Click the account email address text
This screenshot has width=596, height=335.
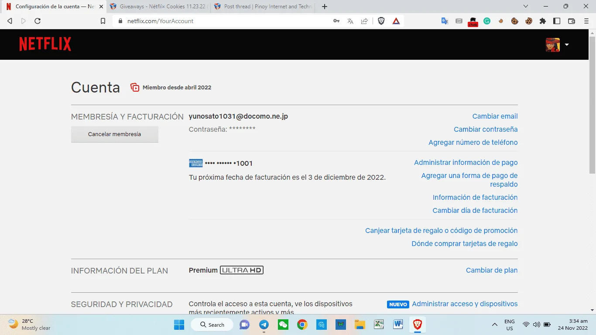(x=238, y=116)
